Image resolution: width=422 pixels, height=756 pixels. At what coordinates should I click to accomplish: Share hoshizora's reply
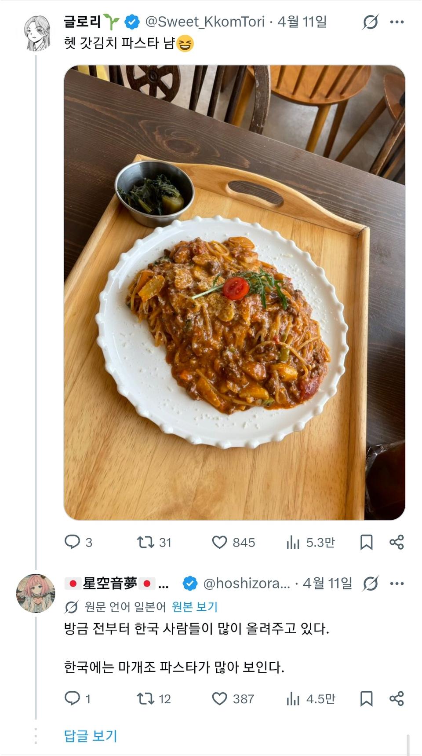pos(397,698)
